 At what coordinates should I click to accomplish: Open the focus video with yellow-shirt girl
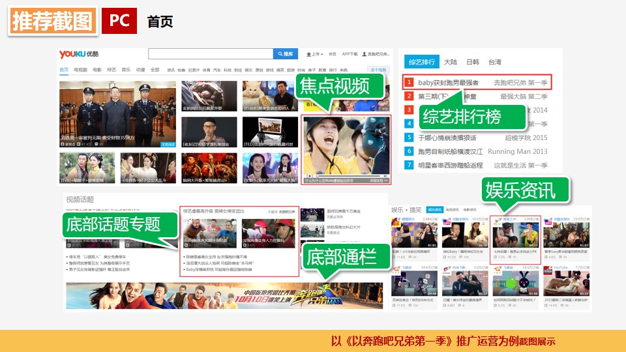point(346,147)
